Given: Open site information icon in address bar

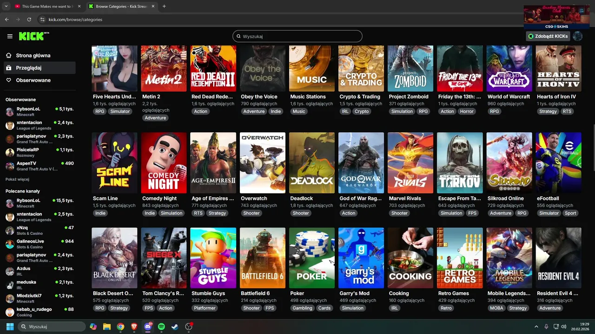Looking at the screenshot, I should [42, 19].
